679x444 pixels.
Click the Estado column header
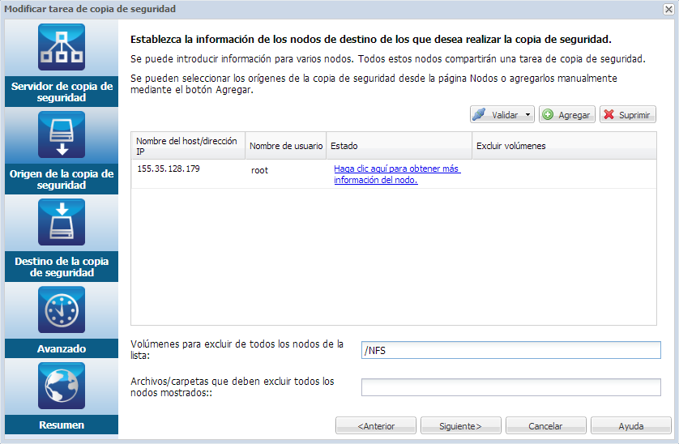coord(399,146)
